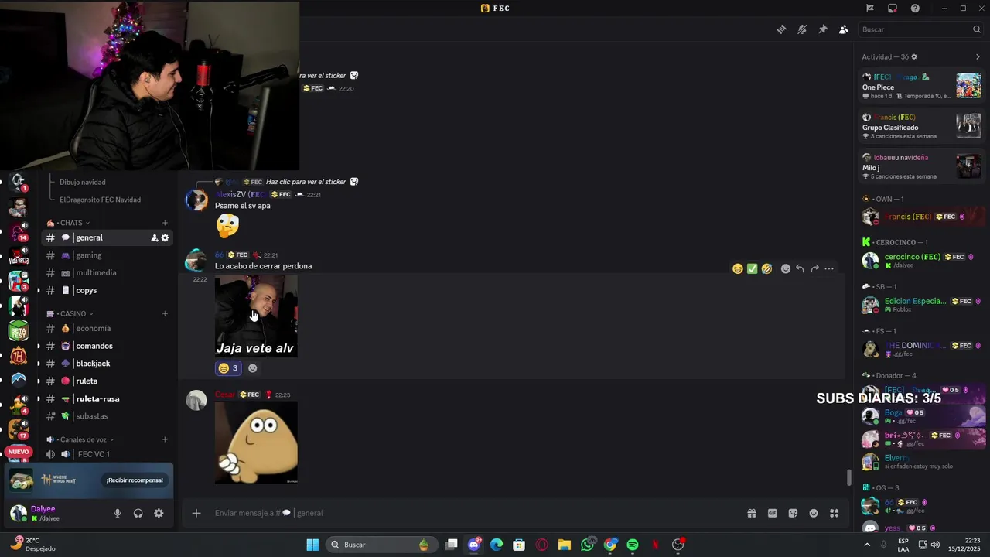Expand the Actividad panel chevron
Screen dimensions: 990x557
pyautogui.click(x=978, y=57)
